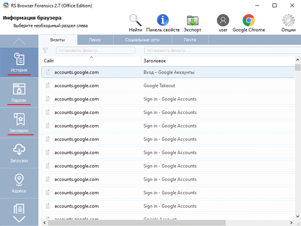Open the Найти search tool

pos(135,23)
